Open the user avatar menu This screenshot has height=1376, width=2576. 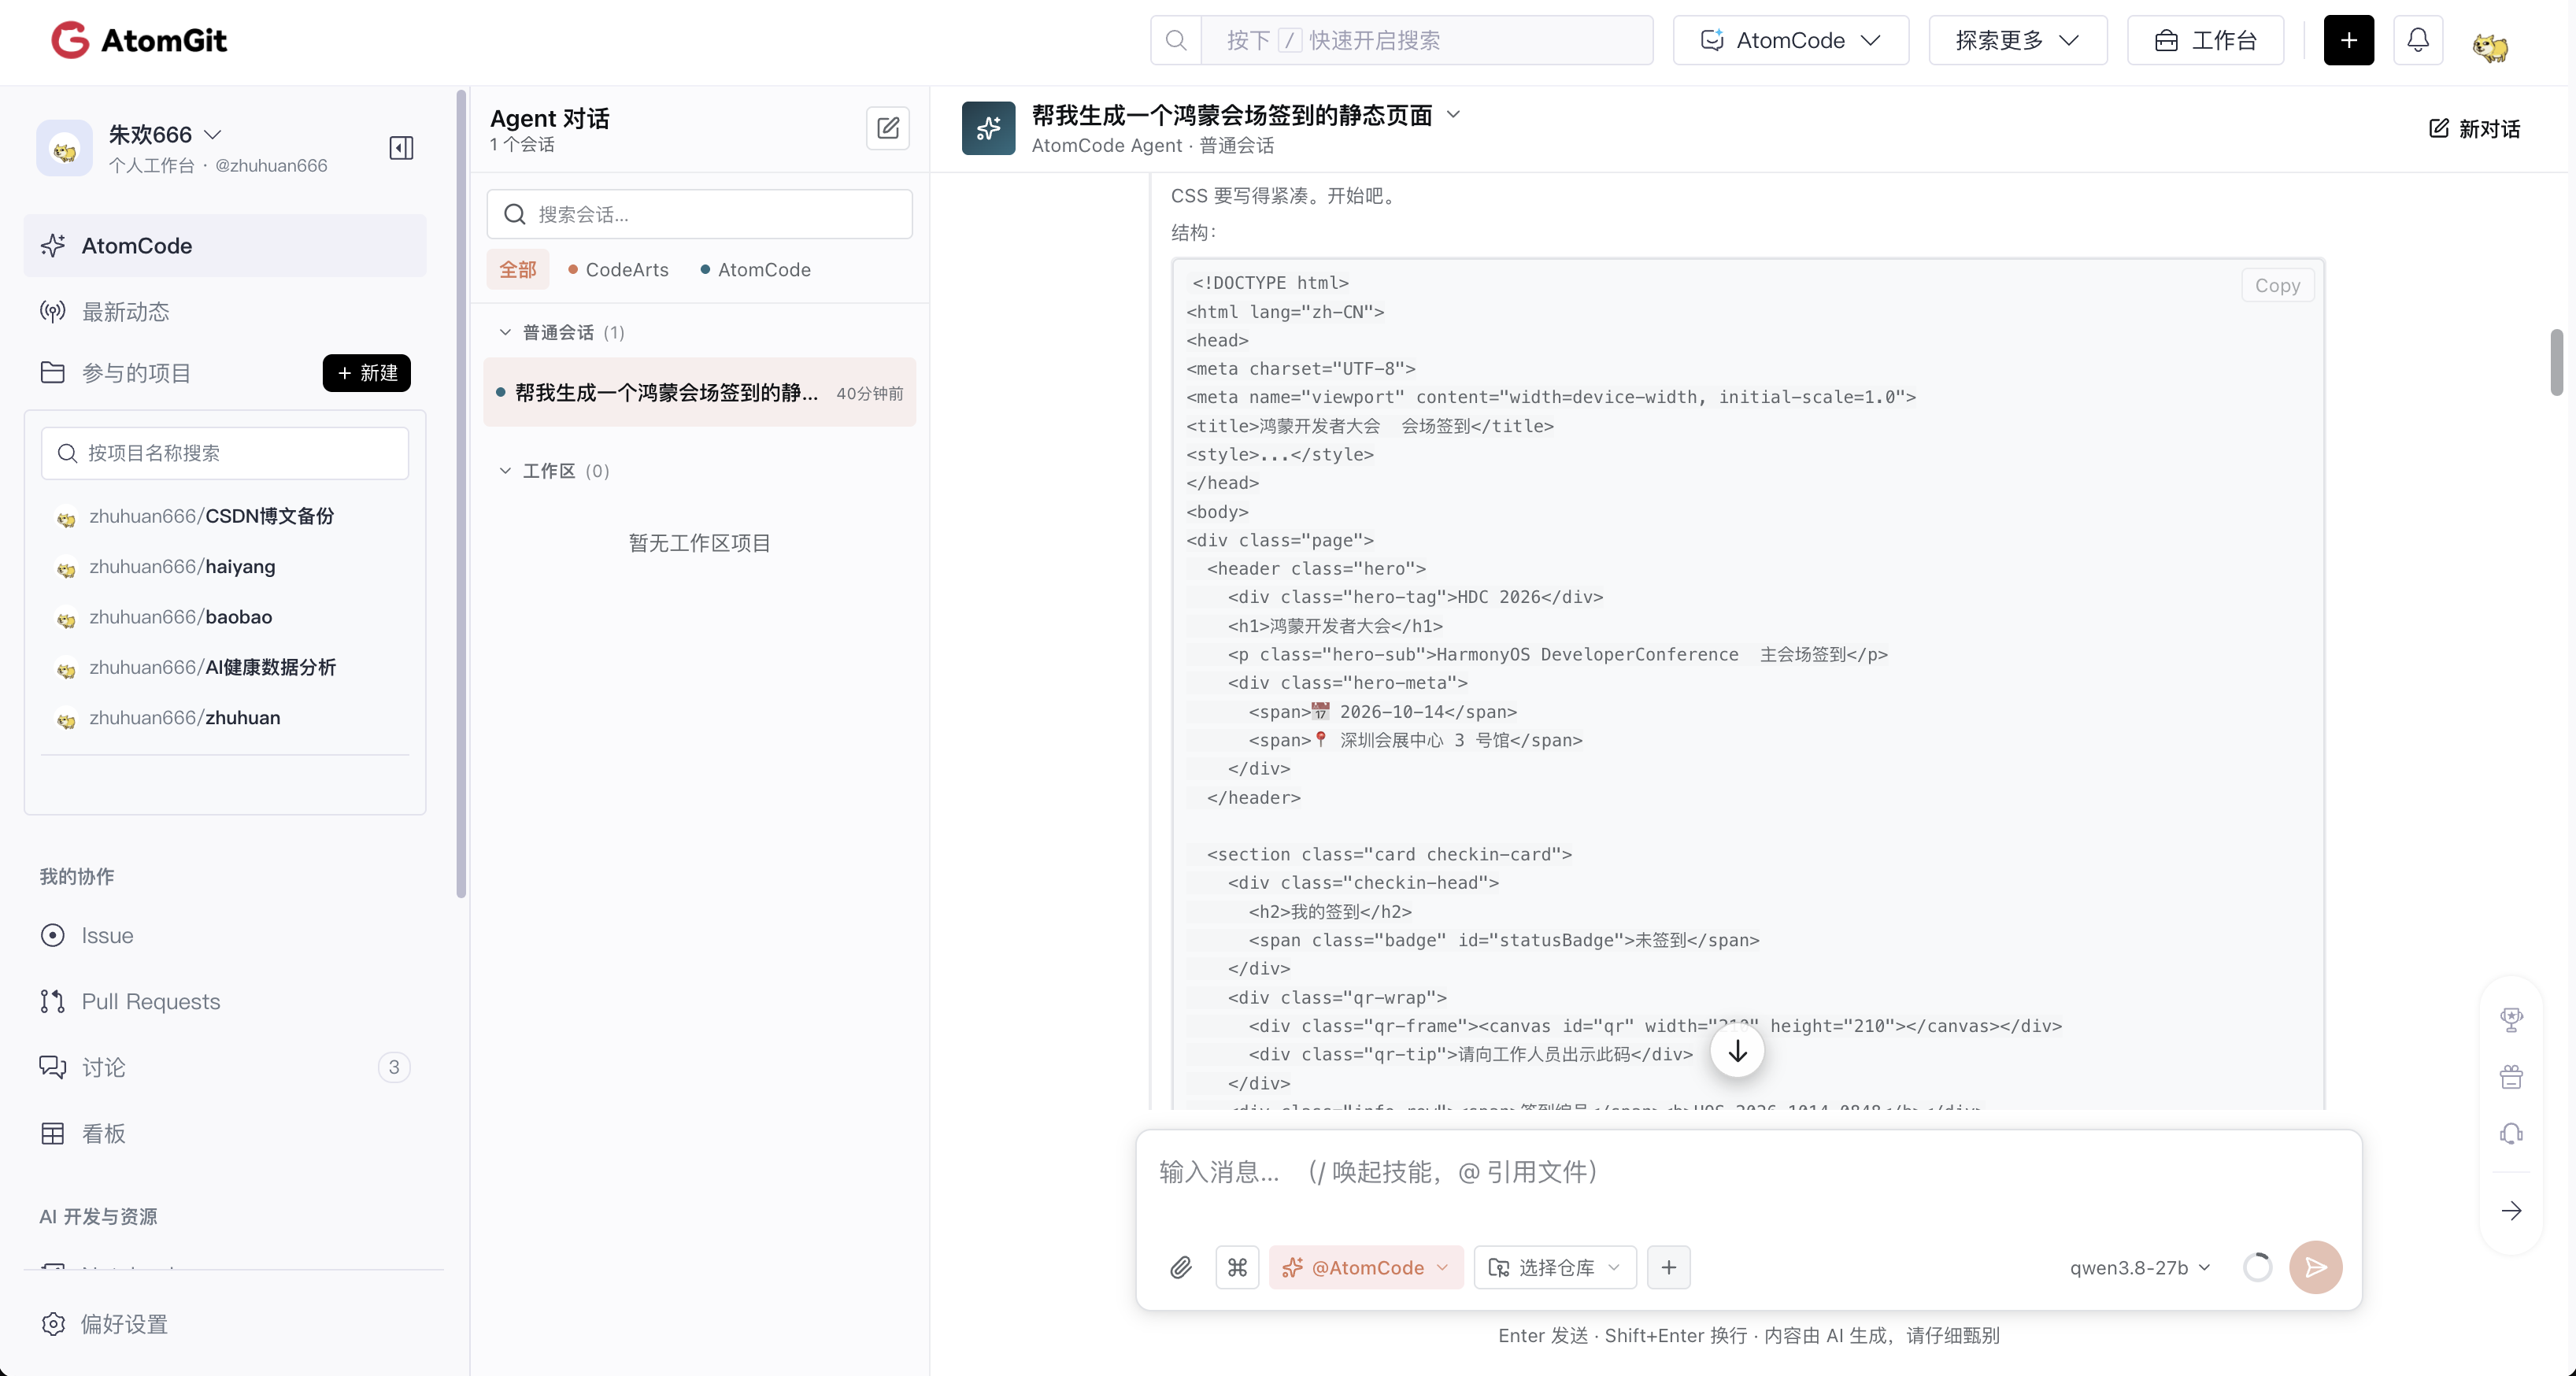tap(2489, 45)
